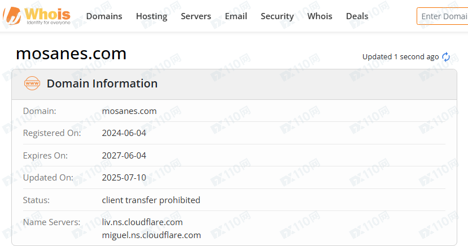Click the miguel.ns.cloudflare.com name server
This screenshot has width=468, height=246.
[x=151, y=235]
